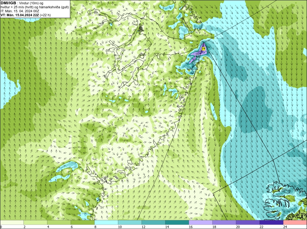The width and height of the screenshot is (307, 229).
Task: Select the 14-16 m/s dark teal swatch
Action: click(x=177, y=223)
